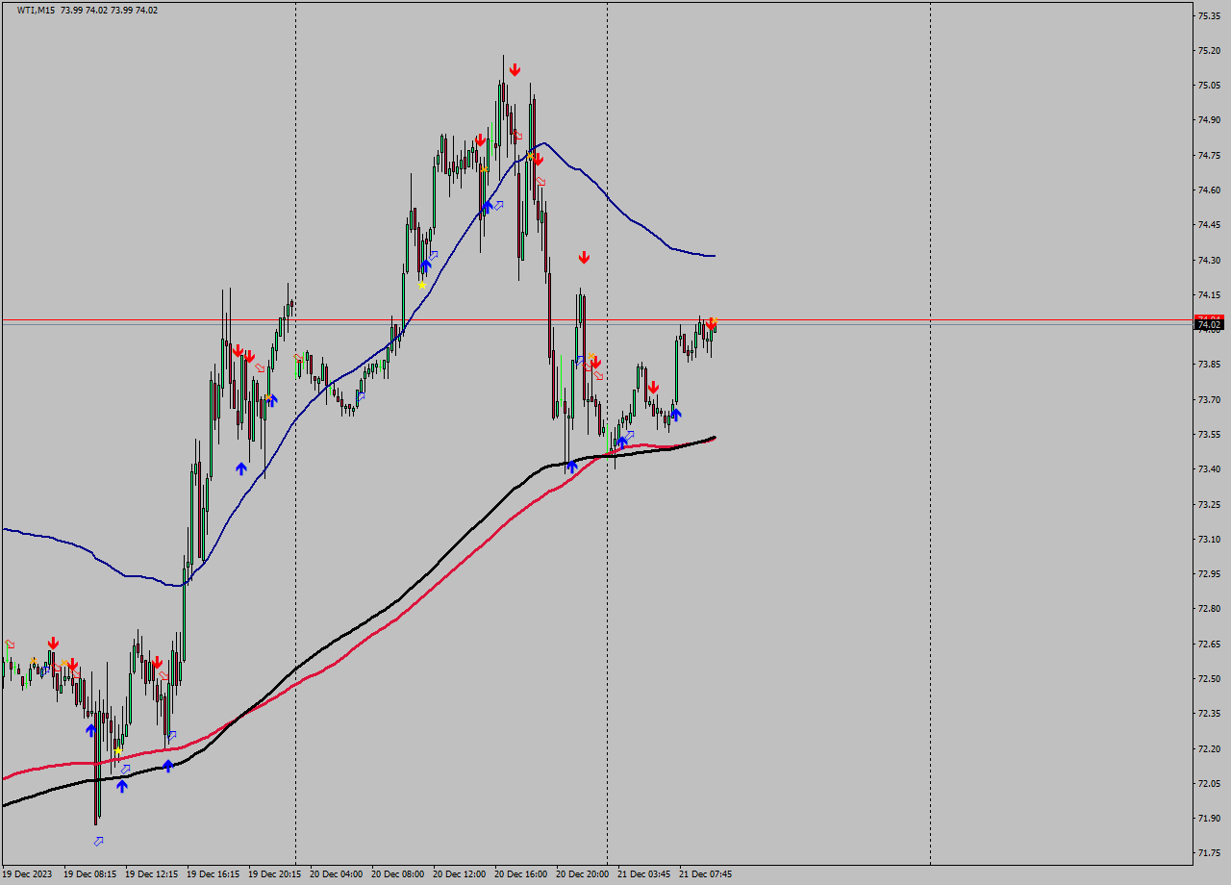Click the red down arrow above the 75.20 peak
The image size is (1231, 885).
(515, 69)
